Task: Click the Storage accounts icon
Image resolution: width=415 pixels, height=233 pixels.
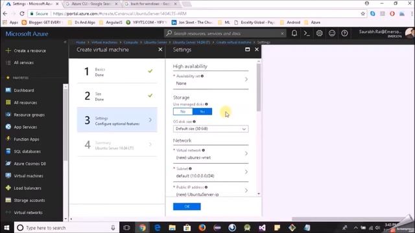Action: click(x=8, y=200)
